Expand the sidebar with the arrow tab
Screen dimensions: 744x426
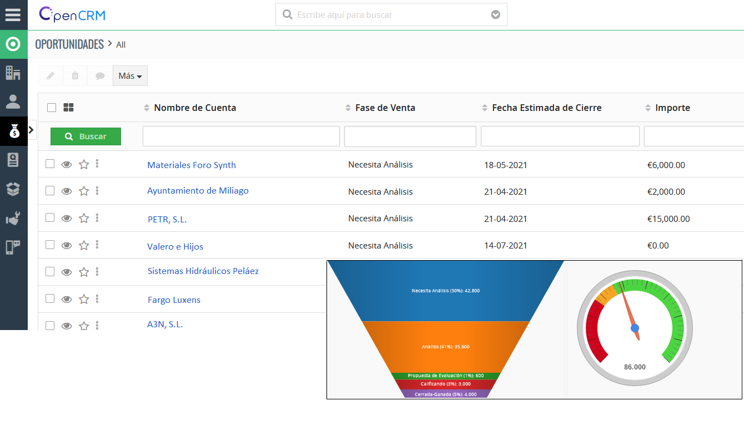[x=31, y=130]
